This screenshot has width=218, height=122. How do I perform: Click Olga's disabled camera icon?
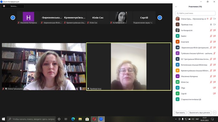[x=214, y=88]
